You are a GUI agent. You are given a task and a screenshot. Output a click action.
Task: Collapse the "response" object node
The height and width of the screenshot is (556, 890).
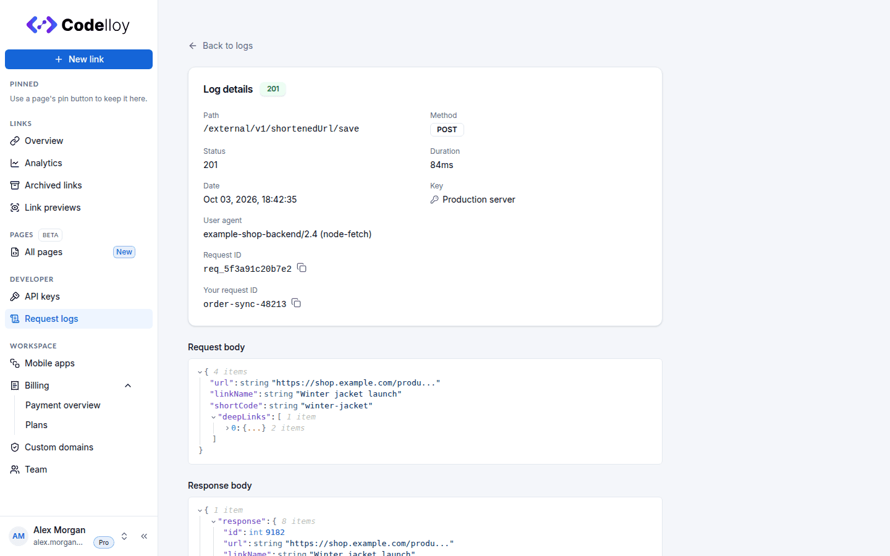tap(213, 521)
